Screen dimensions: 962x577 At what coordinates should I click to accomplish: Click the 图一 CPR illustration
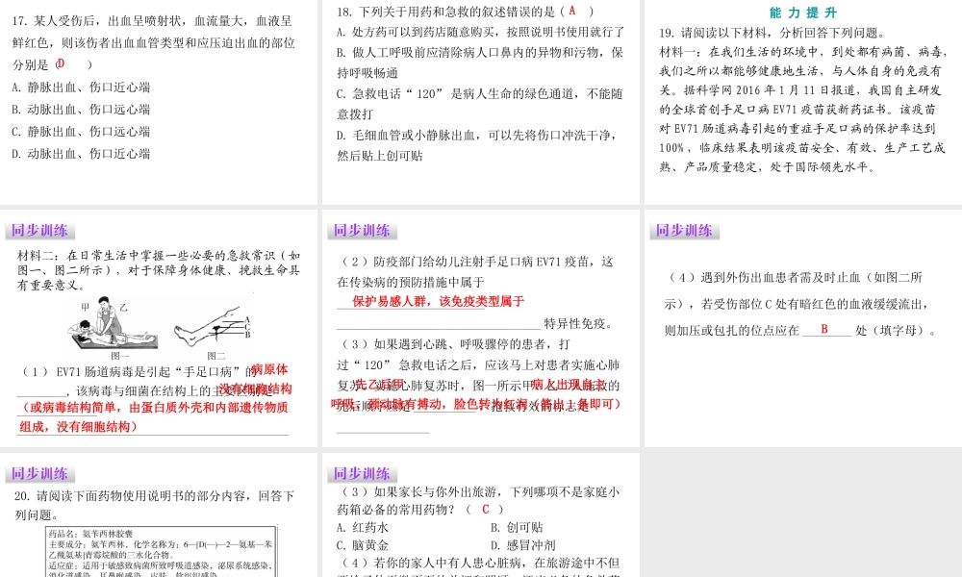coord(113,324)
